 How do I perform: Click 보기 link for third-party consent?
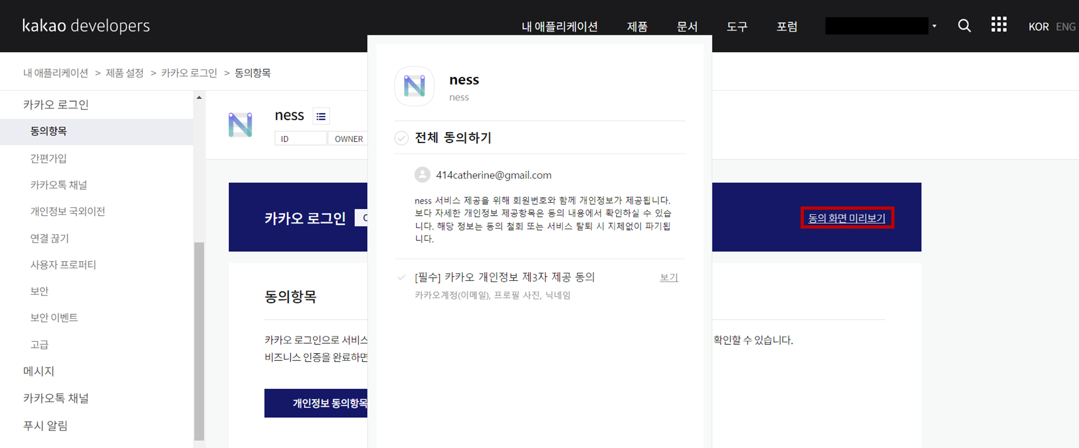pos(669,277)
